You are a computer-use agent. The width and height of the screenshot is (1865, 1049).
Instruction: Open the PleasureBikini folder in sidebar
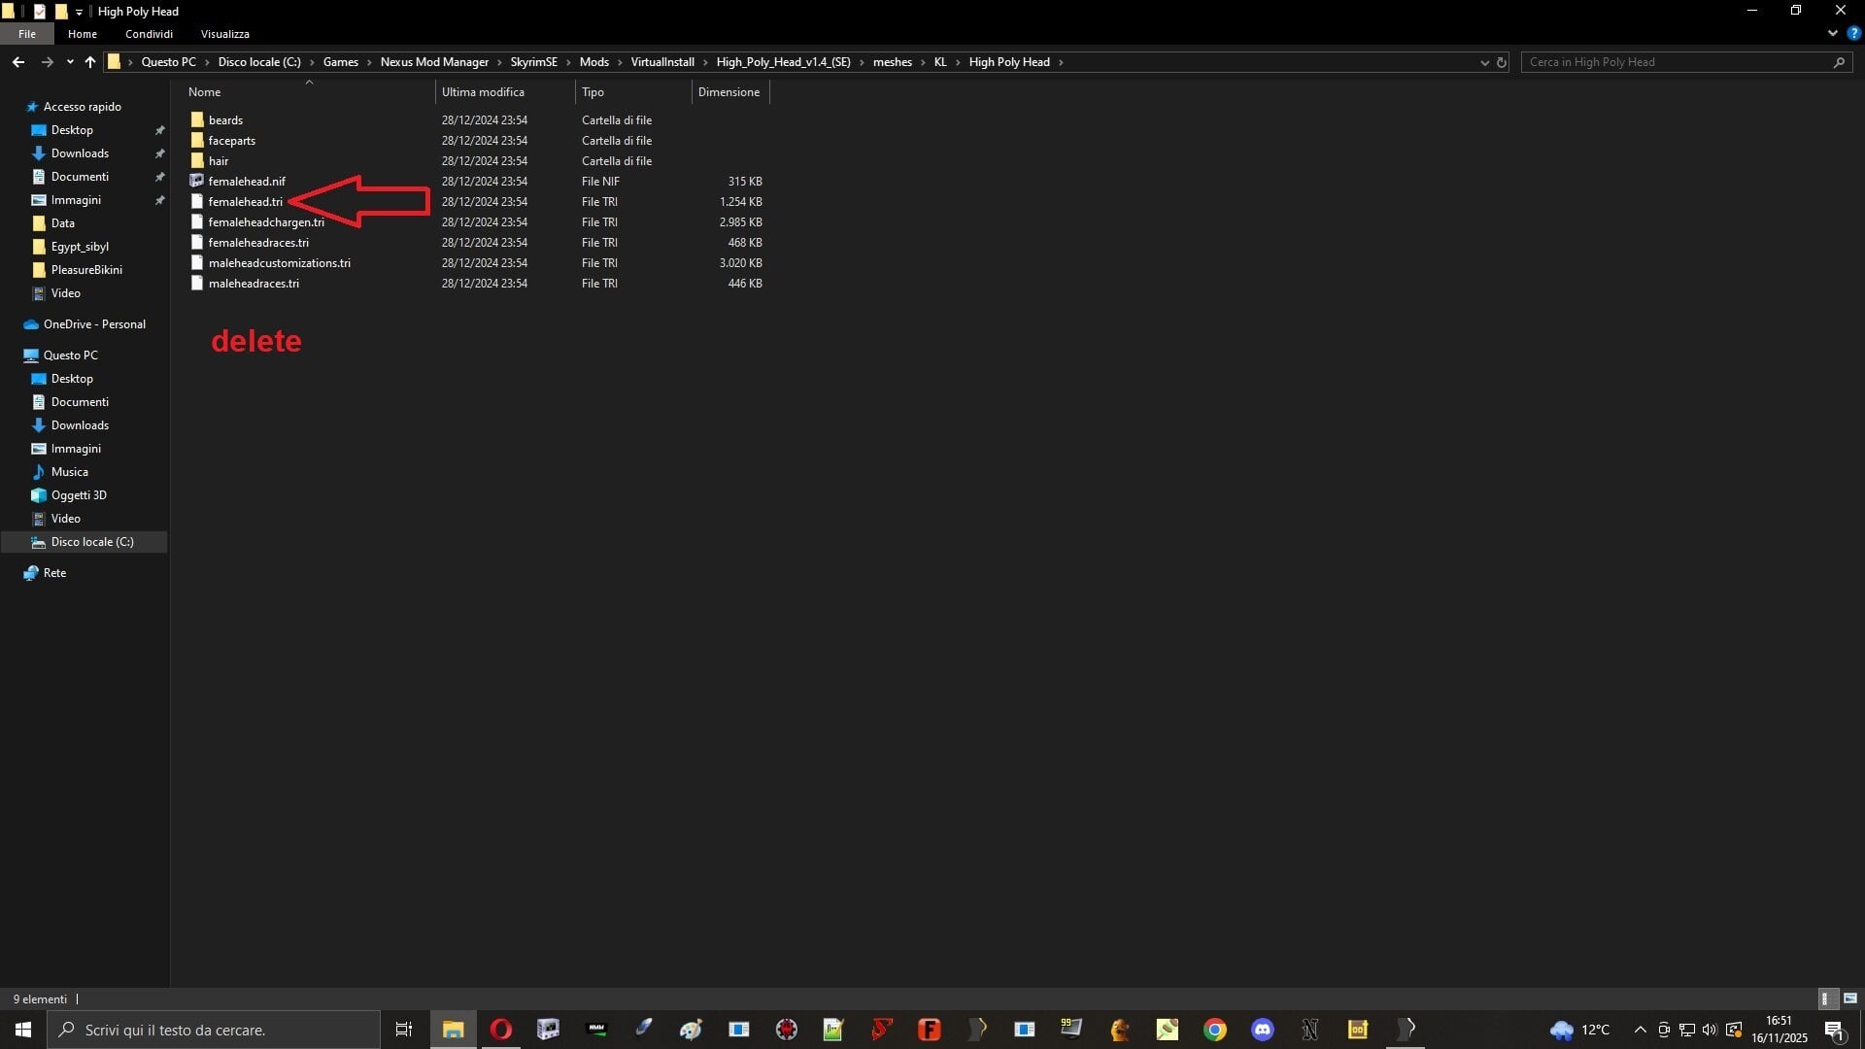pyautogui.click(x=86, y=270)
